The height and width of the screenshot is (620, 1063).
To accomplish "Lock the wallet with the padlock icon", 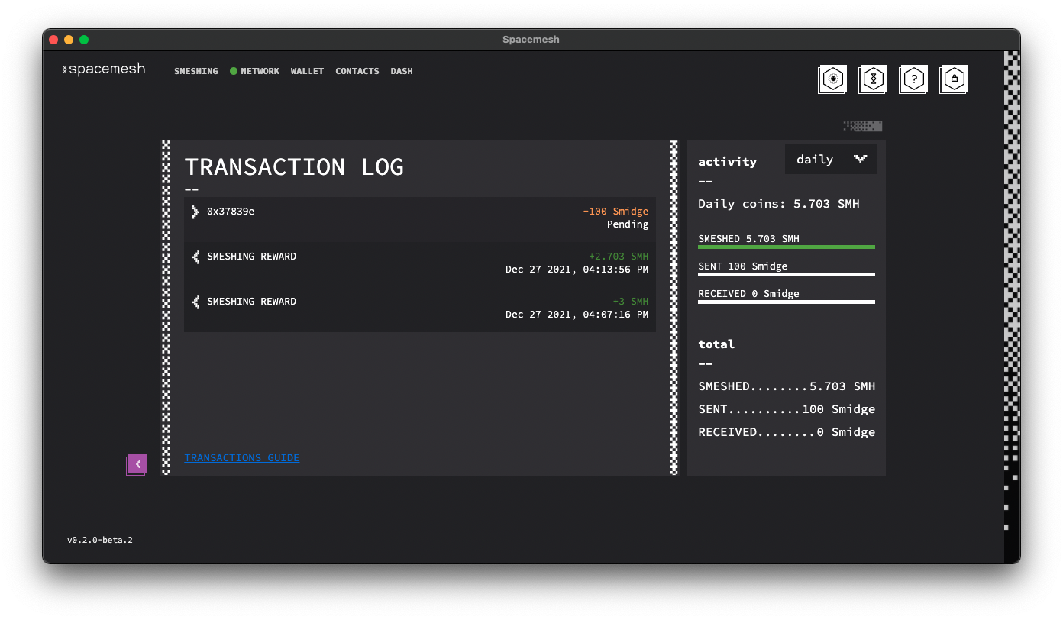I will pos(954,79).
